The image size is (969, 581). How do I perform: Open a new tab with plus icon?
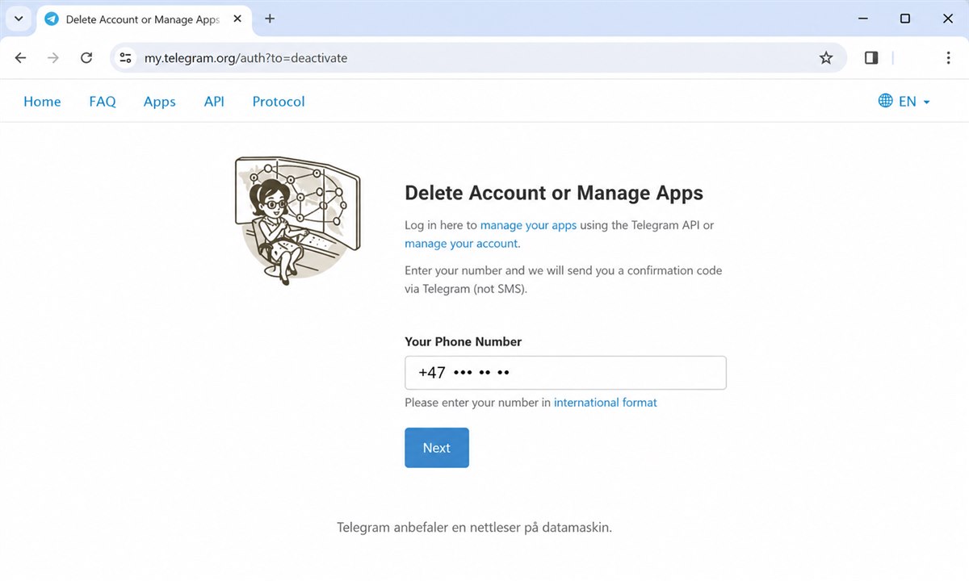pyautogui.click(x=270, y=19)
